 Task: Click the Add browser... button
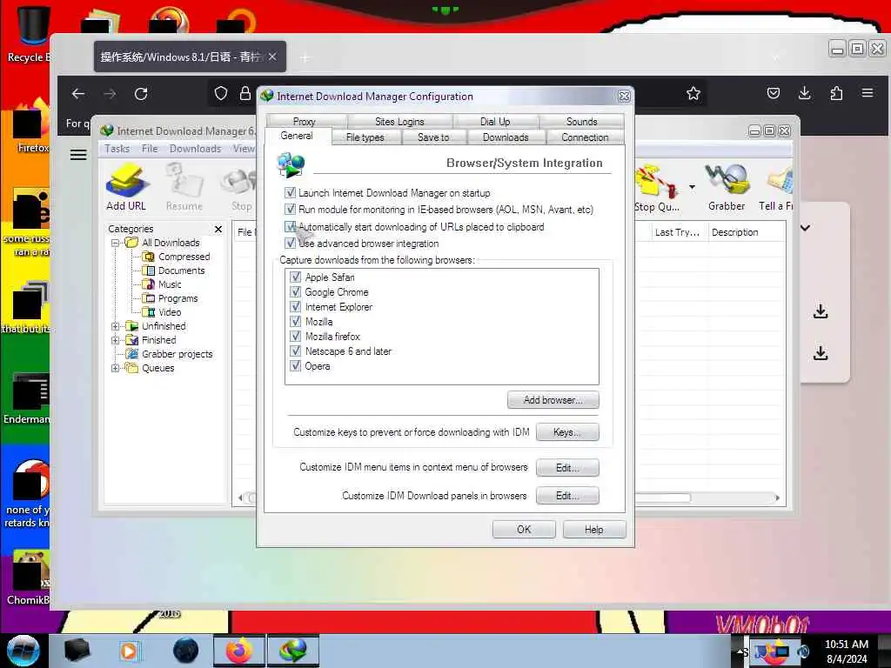553,400
